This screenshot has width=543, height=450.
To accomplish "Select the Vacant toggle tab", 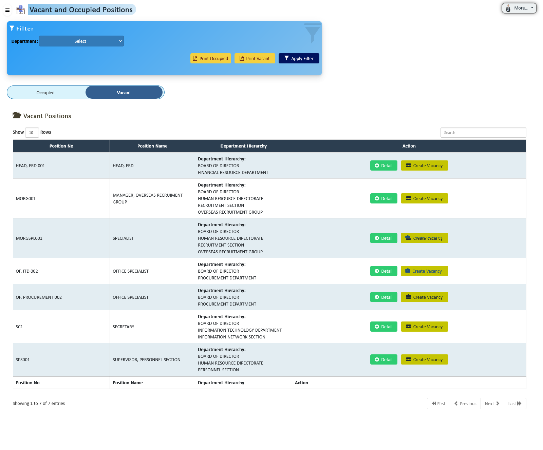I will 124,93.
